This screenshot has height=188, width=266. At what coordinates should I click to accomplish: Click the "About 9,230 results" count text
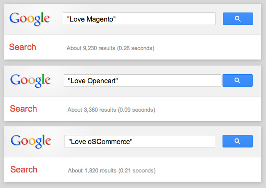coord(91,48)
